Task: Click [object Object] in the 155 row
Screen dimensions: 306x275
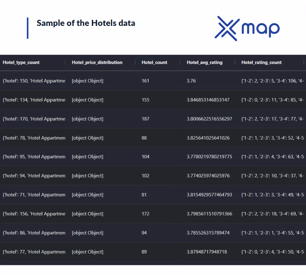Action: (88, 100)
